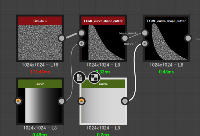The width and height of the screenshot is (200, 136).
Task: Click the output connector of the black-titled LGML_curve_shape_cutter
Action: coord(188,38)
